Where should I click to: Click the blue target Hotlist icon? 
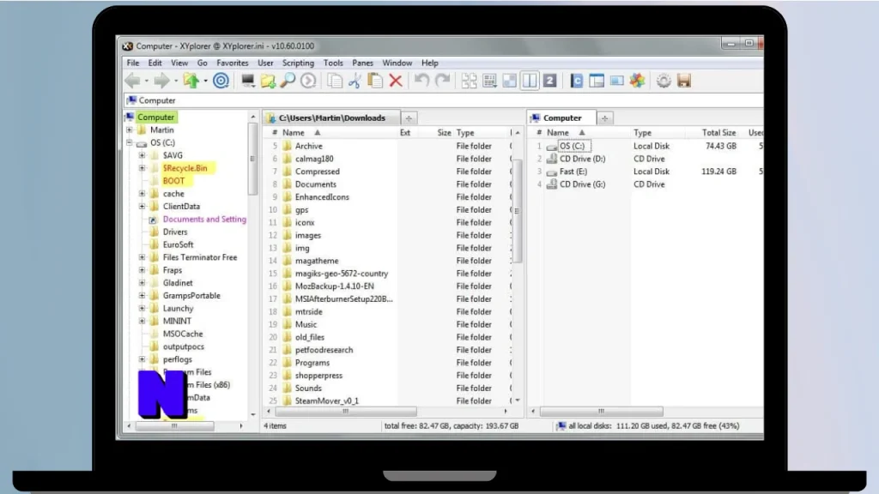tap(221, 81)
